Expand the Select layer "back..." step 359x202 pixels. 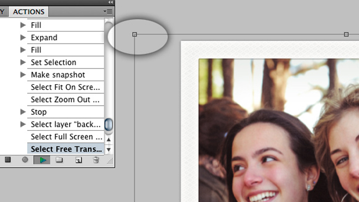click(23, 124)
